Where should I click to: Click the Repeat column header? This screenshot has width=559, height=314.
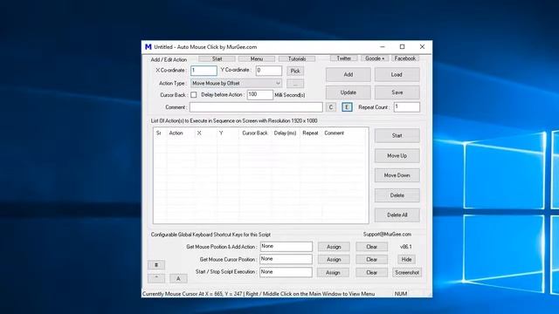310,133
